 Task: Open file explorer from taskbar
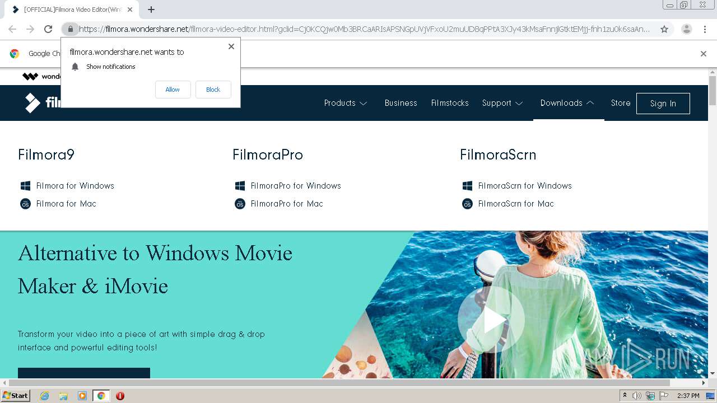pos(63,396)
